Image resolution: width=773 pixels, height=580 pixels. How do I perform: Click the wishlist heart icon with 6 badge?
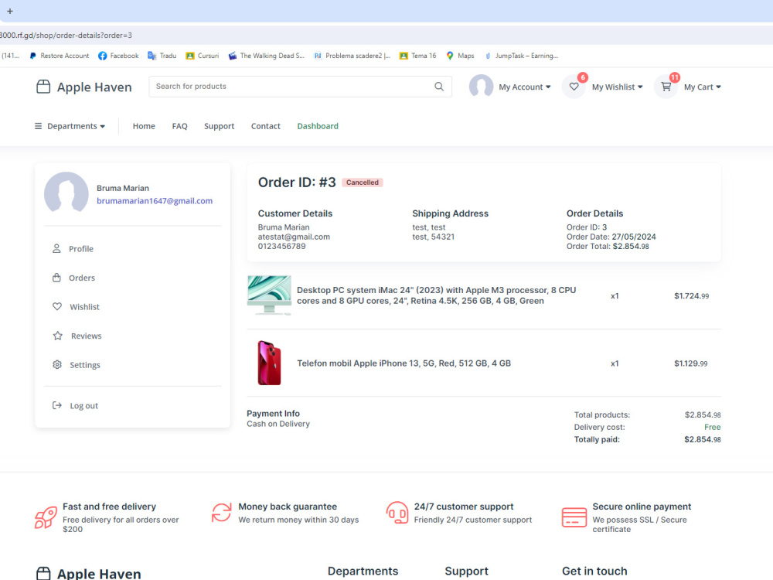click(574, 87)
